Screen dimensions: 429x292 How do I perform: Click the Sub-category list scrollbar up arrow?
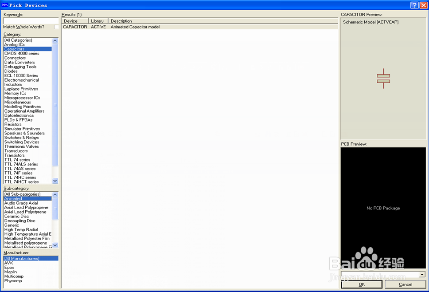click(55, 194)
